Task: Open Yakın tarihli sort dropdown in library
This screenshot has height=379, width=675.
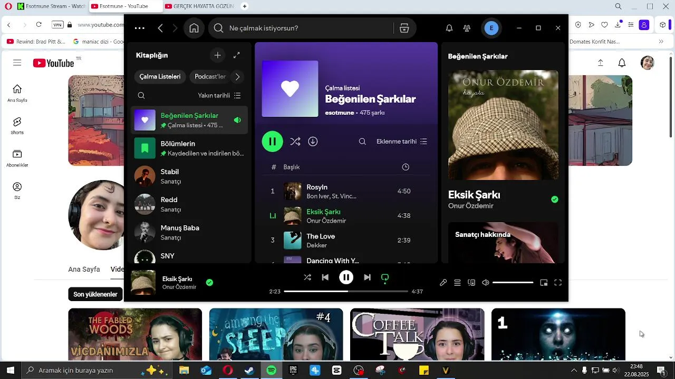Action: click(219, 95)
